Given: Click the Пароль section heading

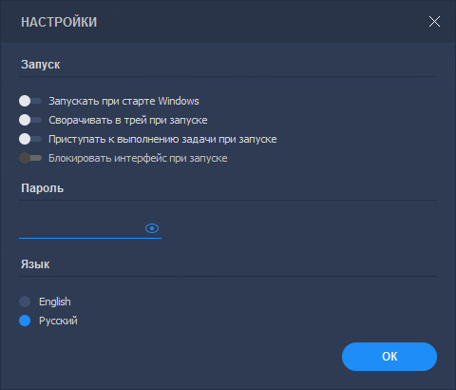Looking at the screenshot, I should point(43,188).
